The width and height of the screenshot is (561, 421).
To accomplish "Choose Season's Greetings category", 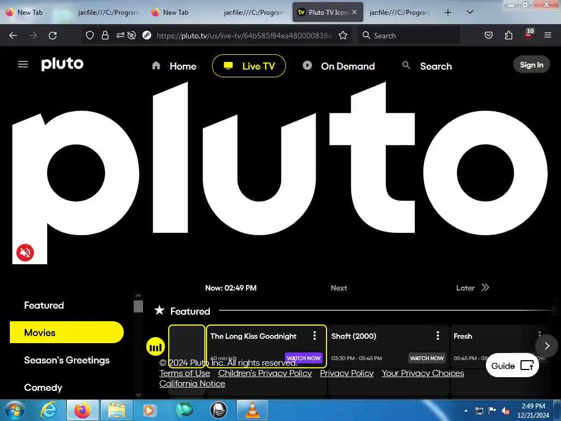I will 67,360.
